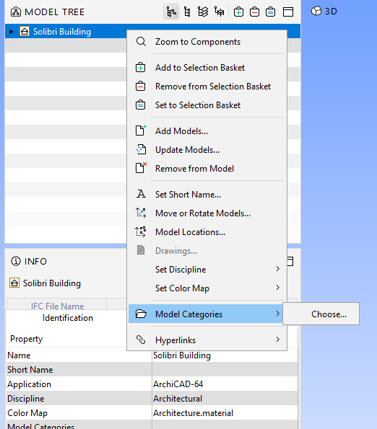
Task: Open the 3D view tab
Action: 324,12
